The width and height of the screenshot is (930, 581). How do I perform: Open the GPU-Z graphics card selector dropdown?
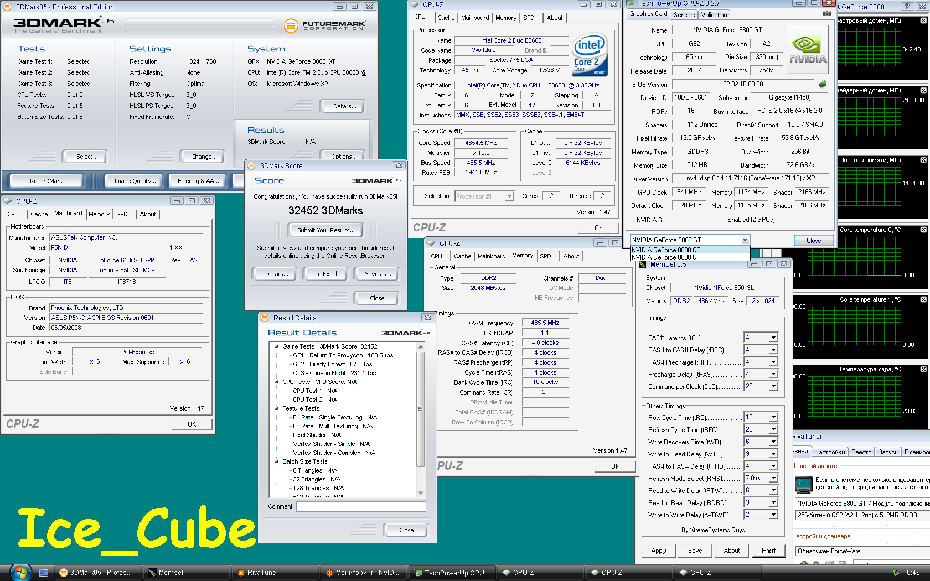tap(745, 240)
